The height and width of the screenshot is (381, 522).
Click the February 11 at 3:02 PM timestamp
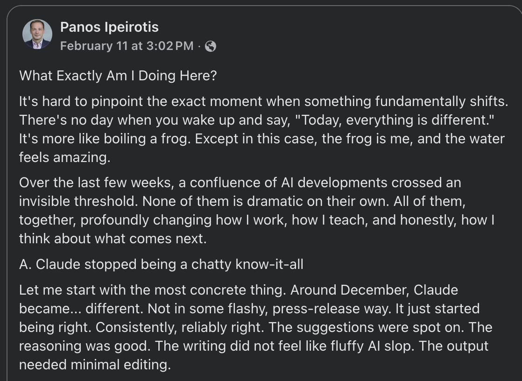click(127, 46)
